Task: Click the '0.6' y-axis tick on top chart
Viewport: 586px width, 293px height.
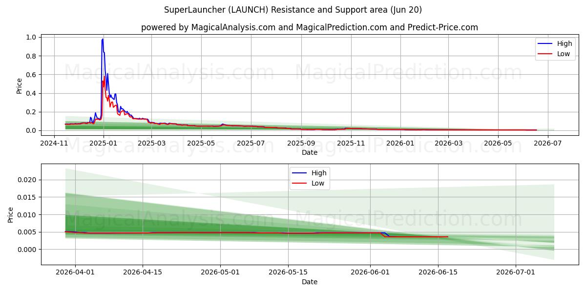Action: pyautogui.click(x=31, y=75)
